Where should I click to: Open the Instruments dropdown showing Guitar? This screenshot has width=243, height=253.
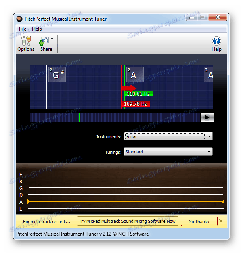[168, 136]
